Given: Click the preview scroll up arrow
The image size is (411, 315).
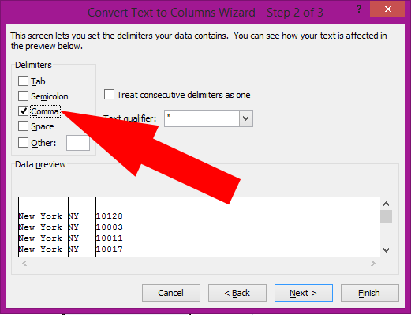Looking at the screenshot, I should tap(387, 204).
